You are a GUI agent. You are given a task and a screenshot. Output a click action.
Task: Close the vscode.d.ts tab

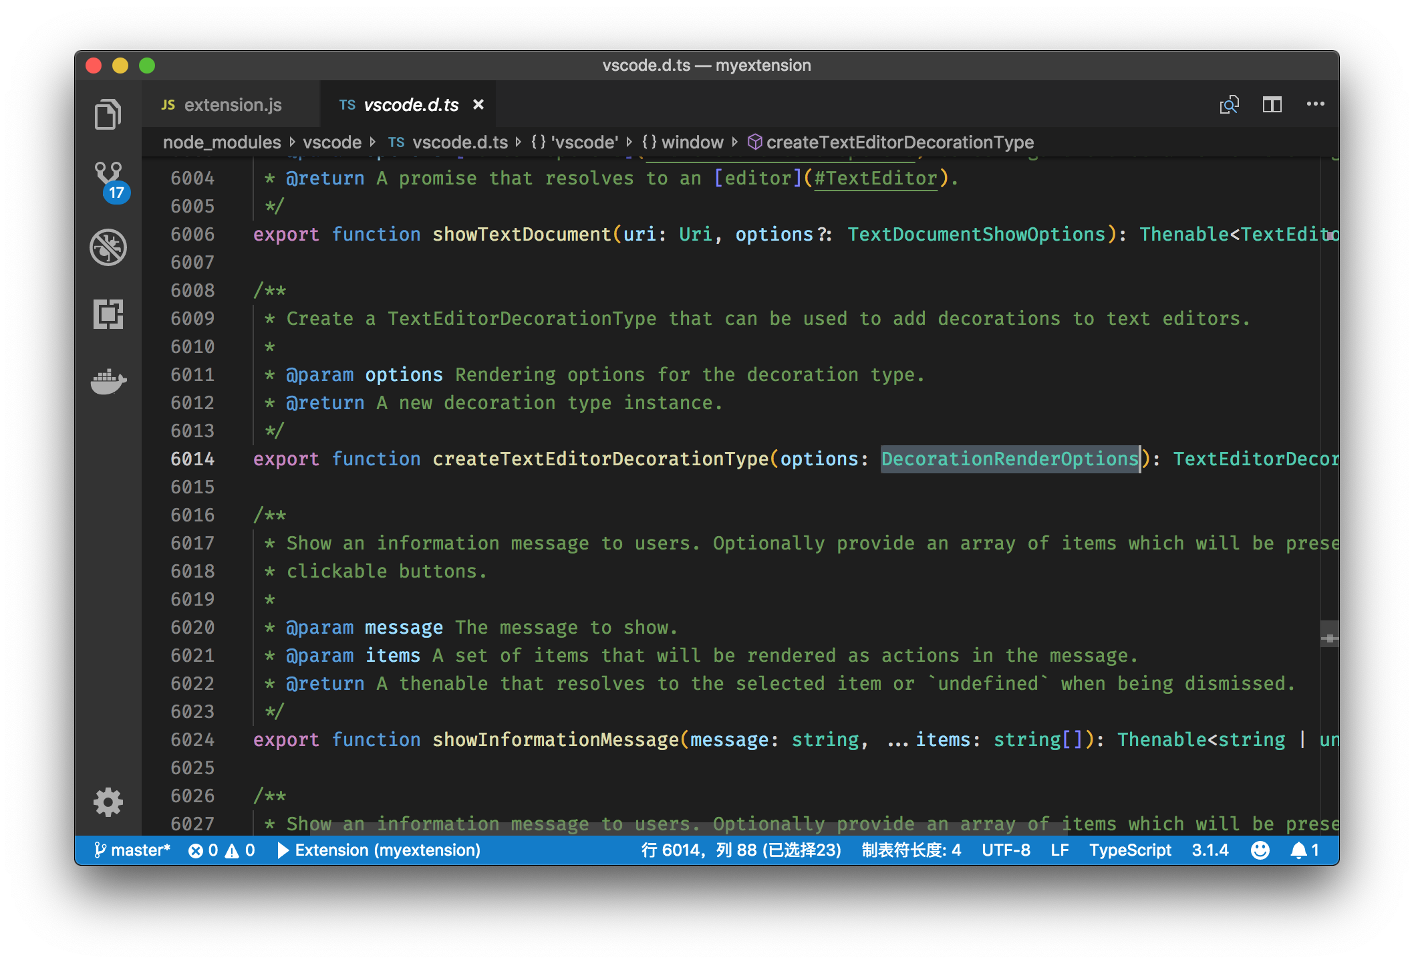(x=478, y=105)
